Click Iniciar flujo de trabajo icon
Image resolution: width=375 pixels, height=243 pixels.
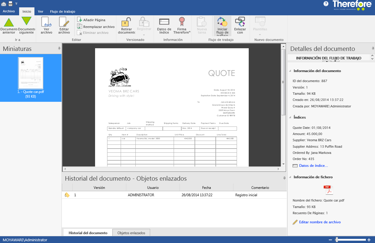[222, 22]
